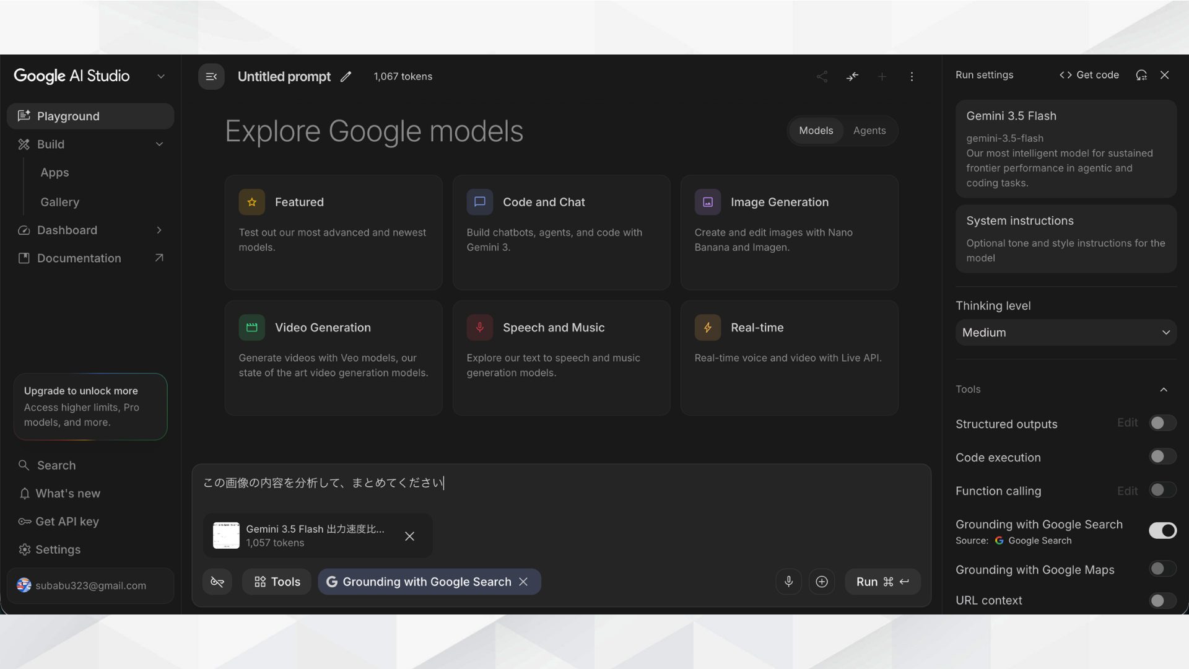Click the Get code button
This screenshot has height=669, width=1189.
[1089, 75]
